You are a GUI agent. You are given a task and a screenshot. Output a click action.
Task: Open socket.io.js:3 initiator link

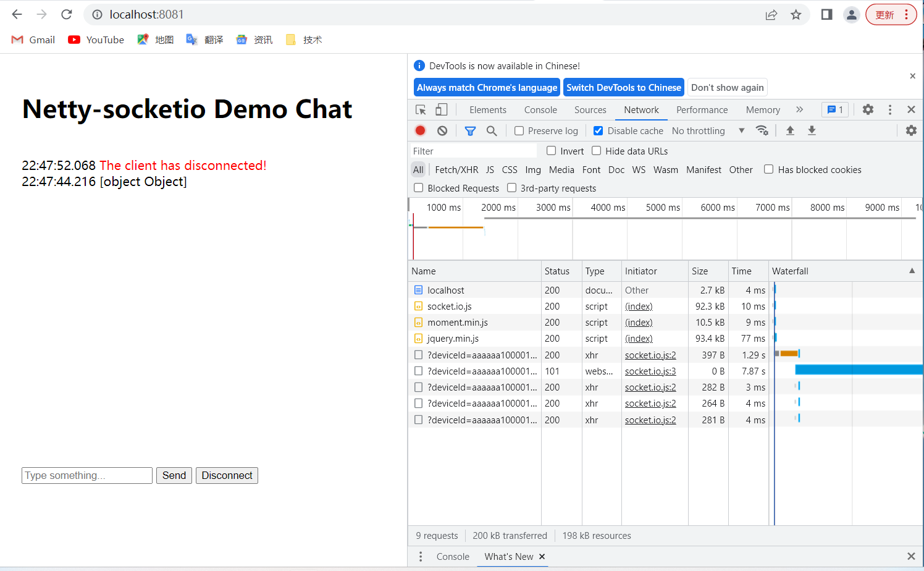(x=650, y=371)
